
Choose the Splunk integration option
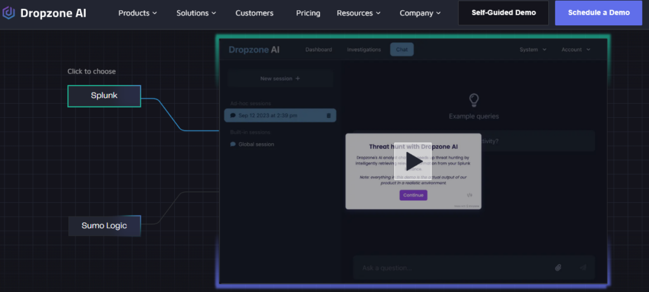pyautogui.click(x=105, y=96)
